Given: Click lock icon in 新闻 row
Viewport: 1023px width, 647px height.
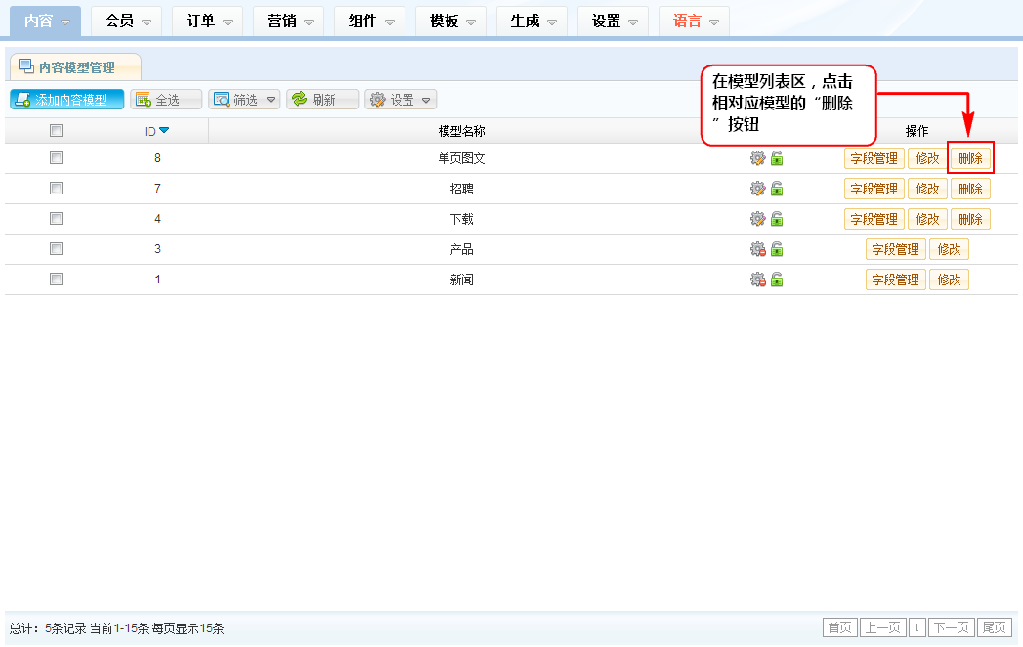Looking at the screenshot, I should pyautogui.click(x=777, y=280).
